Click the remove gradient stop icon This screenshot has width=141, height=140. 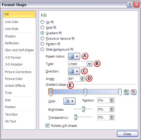point(134,92)
